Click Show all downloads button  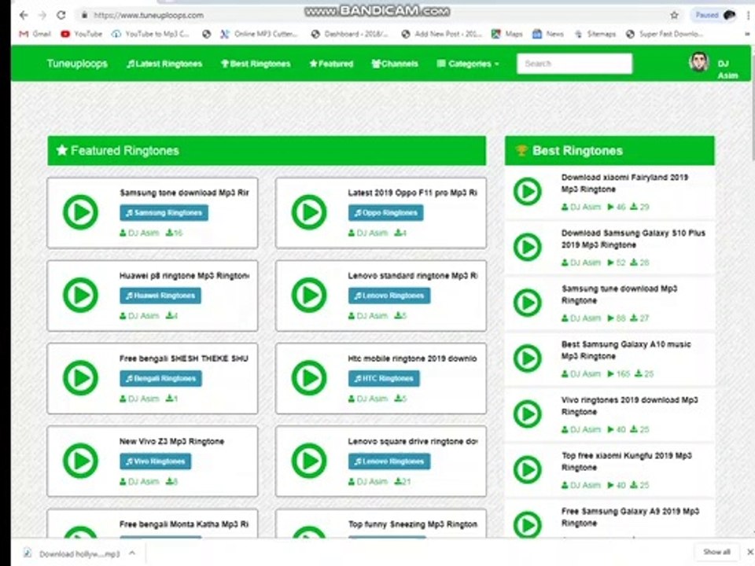point(716,552)
